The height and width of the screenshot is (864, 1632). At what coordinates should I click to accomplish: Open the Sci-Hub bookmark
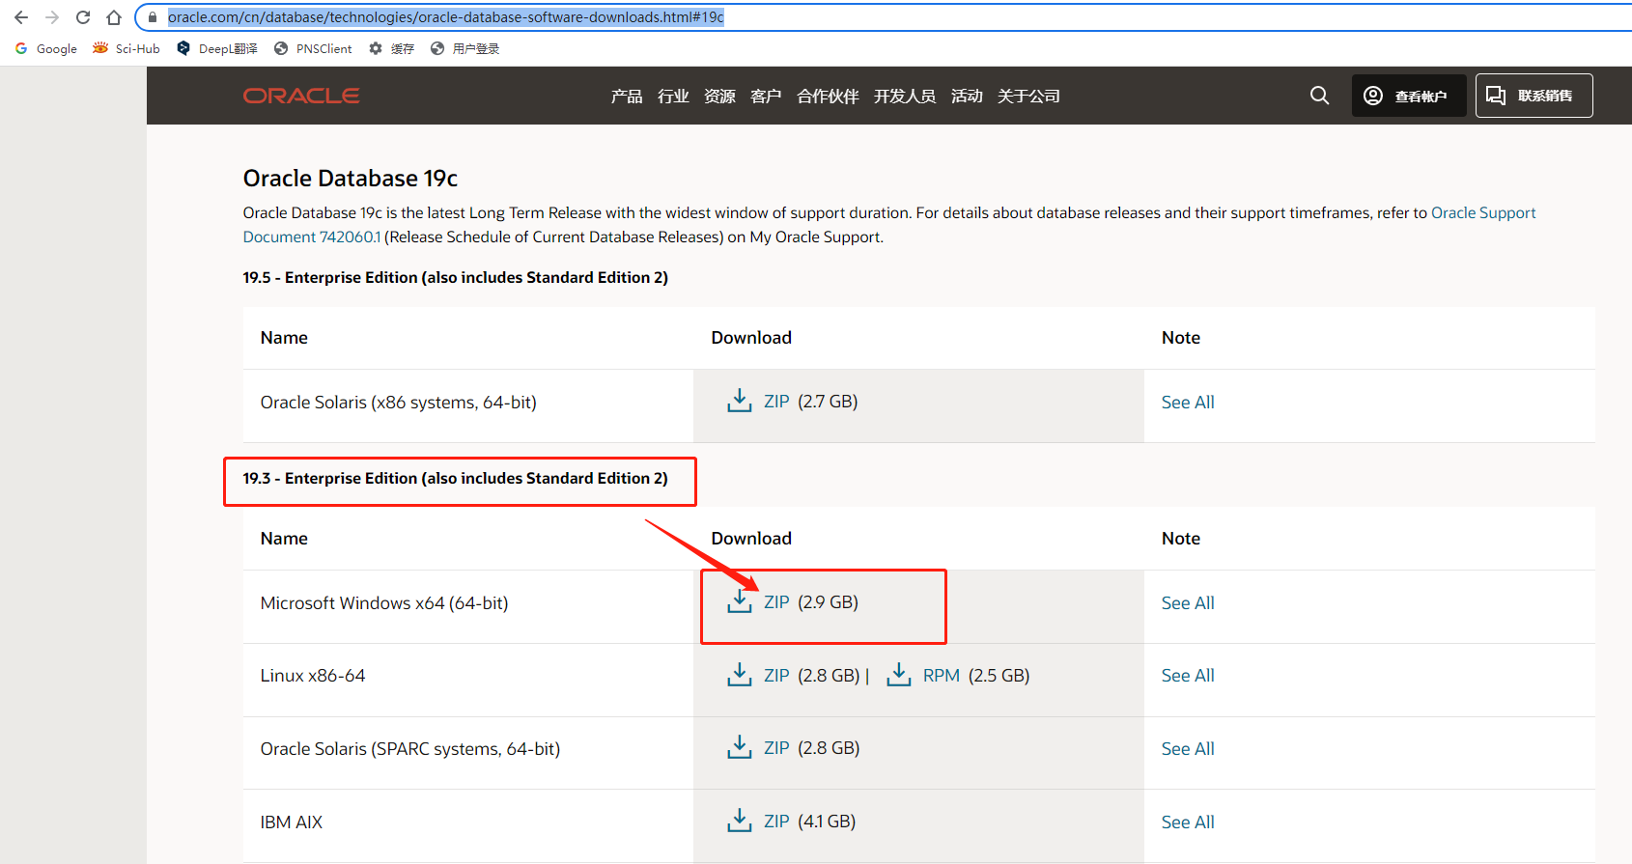(x=127, y=48)
